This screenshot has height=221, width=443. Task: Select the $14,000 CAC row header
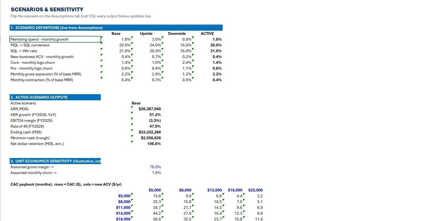point(123,213)
